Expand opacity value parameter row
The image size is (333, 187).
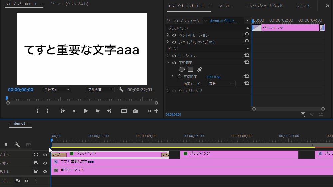[x=172, y=76]
